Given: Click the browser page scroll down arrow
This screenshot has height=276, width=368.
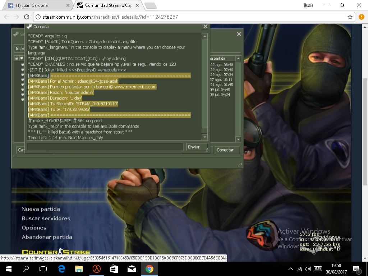Looking at the screenshot, I should pos(365,258).
